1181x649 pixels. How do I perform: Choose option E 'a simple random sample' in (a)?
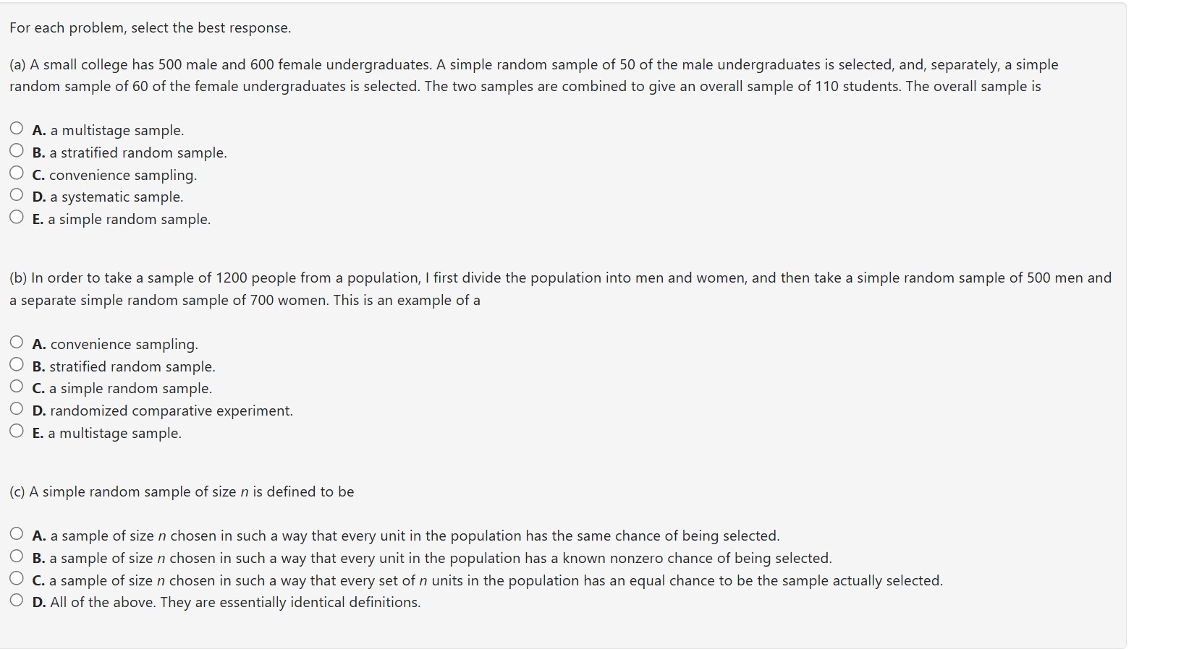click(x=17, y=218)
